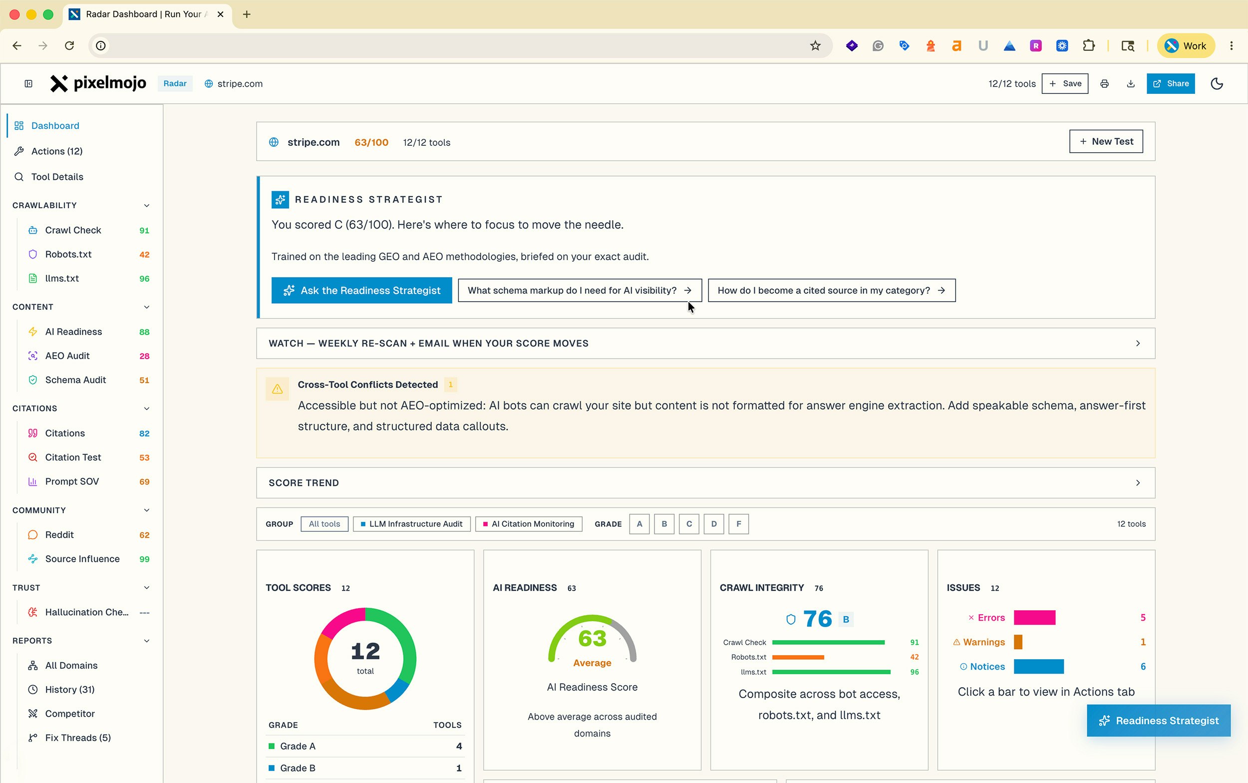This screenshot has height=783, width=1248.
Task: Open Tool Details in the sidebar
Action: tap(81, 177)
